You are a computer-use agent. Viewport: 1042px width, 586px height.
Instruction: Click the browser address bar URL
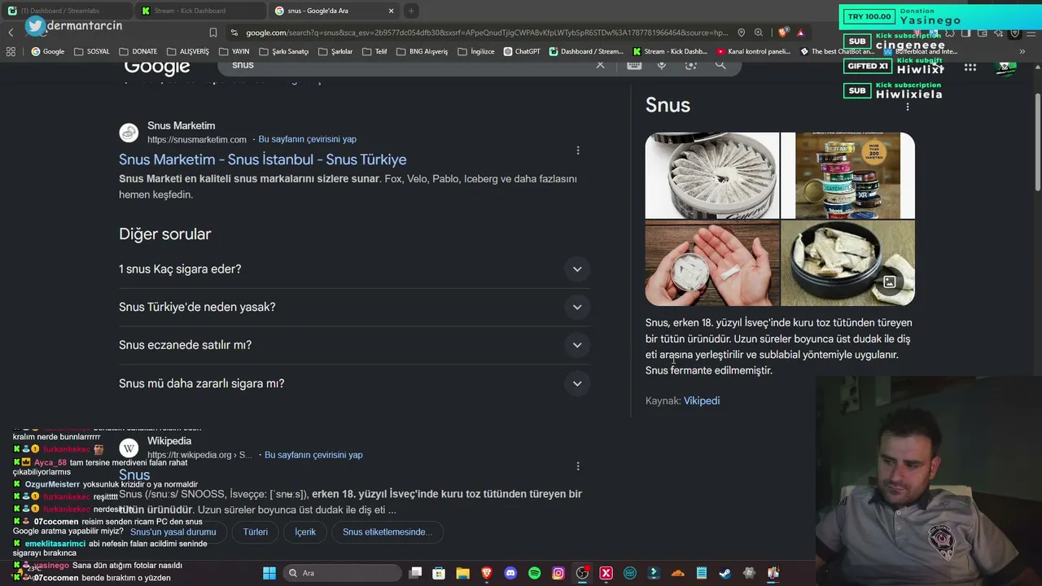pos(488,33)
